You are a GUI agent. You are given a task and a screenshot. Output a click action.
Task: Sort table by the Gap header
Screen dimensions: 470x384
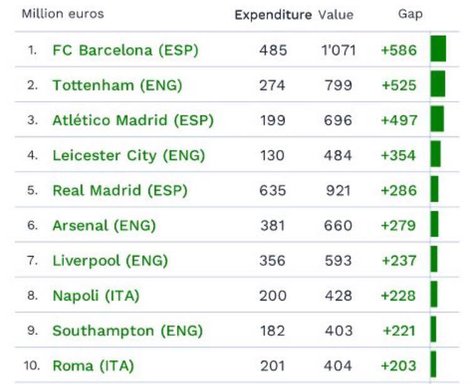click(x=410, y=14)
